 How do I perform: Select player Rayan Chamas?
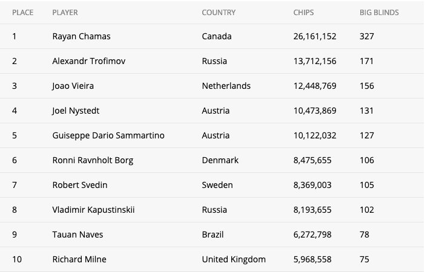pos(81,36)
